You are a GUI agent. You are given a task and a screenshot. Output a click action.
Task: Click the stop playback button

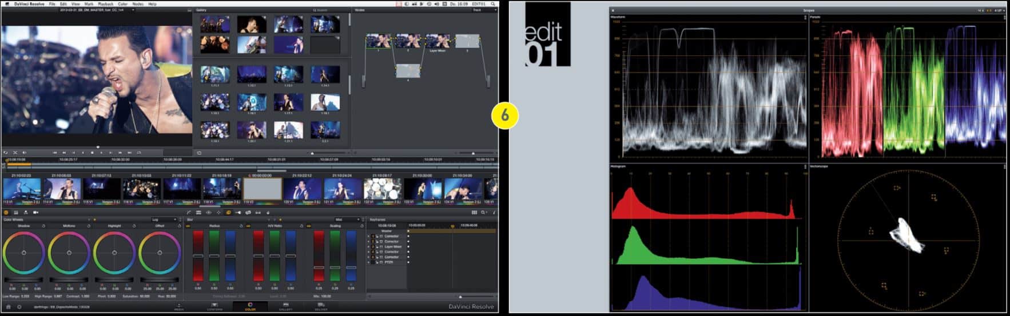pos(92,153)
